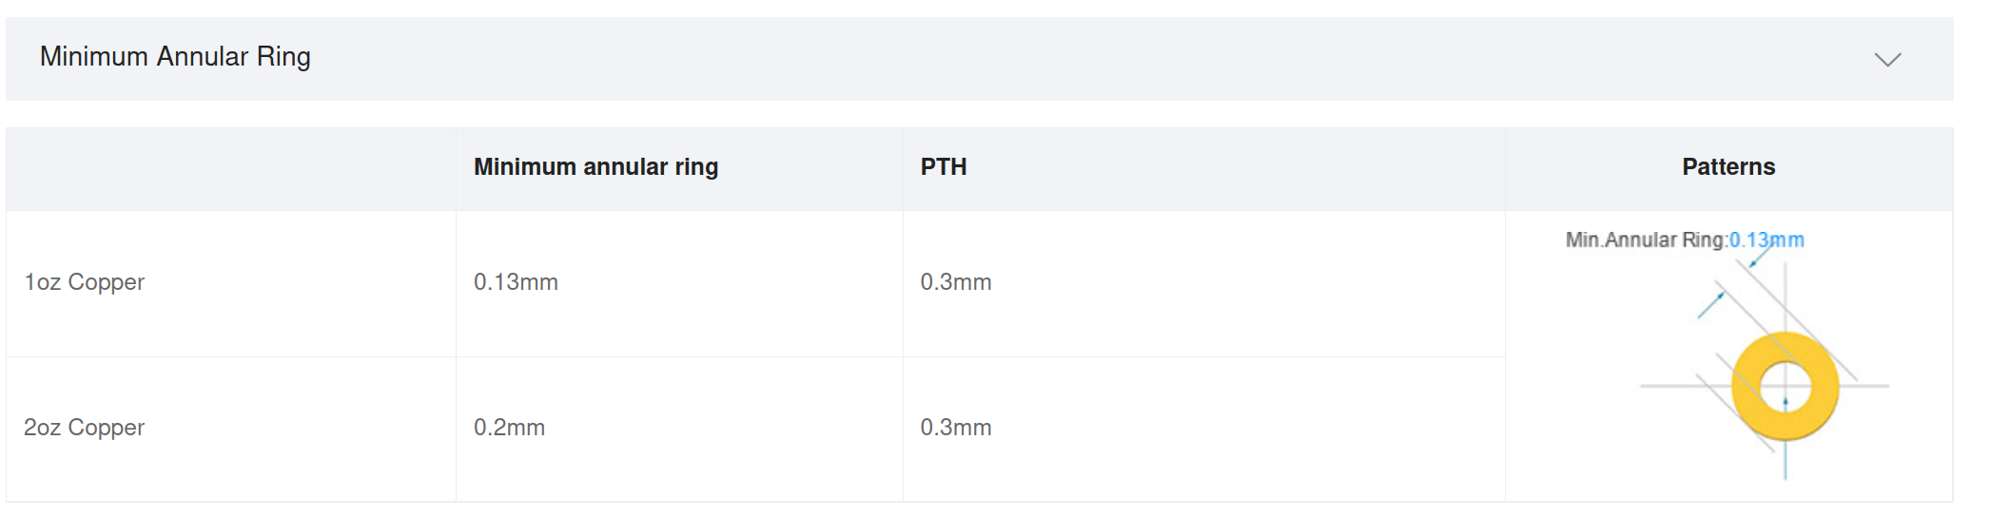
Task: Click the 0.13mm annular ring value
Action: tap(516, 282)
